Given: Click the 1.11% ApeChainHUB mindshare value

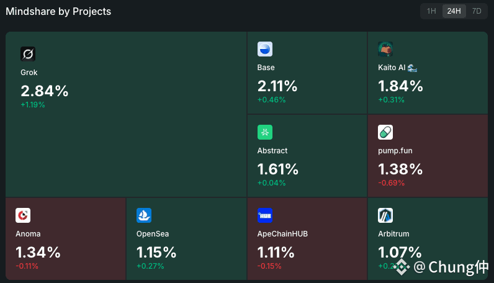Looking at the screenshot, I should (x=276, y=253).
